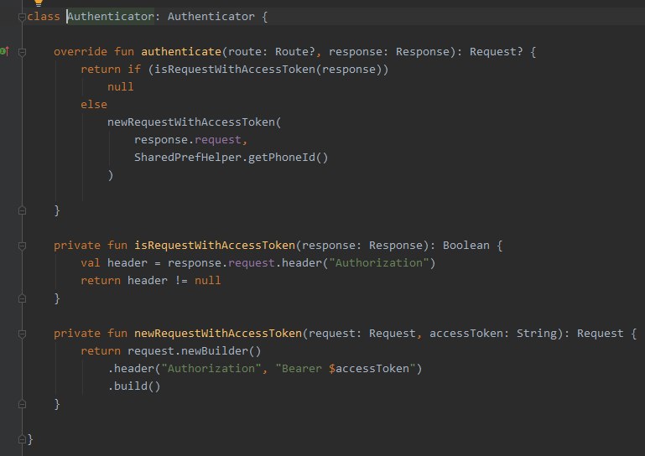Click the 'val' keyword
Screen dimensions: 645x456
tap(91, 262)
